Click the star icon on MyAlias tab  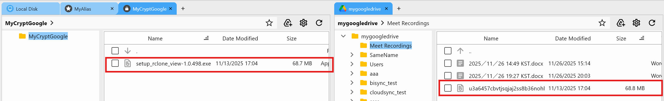click(x=68, y=9)
